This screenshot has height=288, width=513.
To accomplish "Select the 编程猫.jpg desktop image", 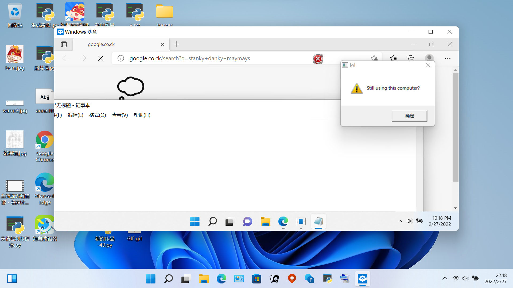I will [15, 143].
